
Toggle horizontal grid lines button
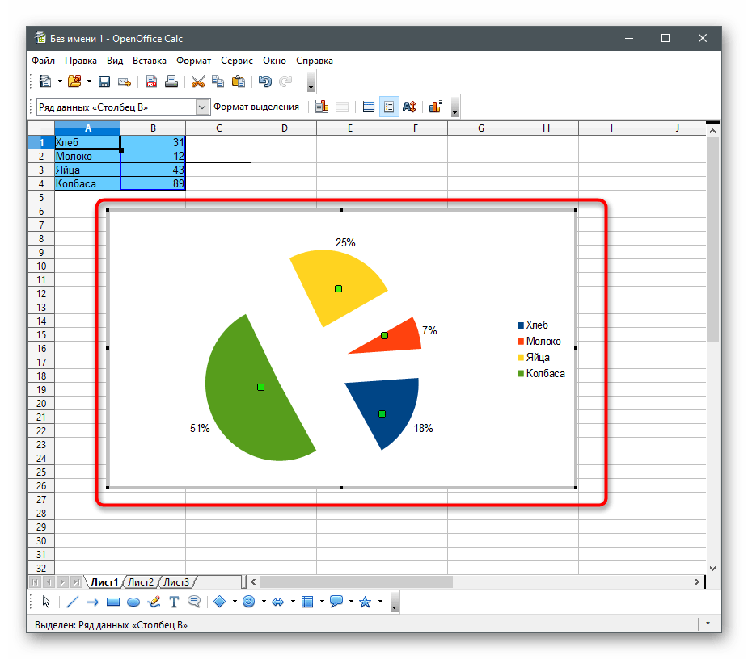(368, 107)
